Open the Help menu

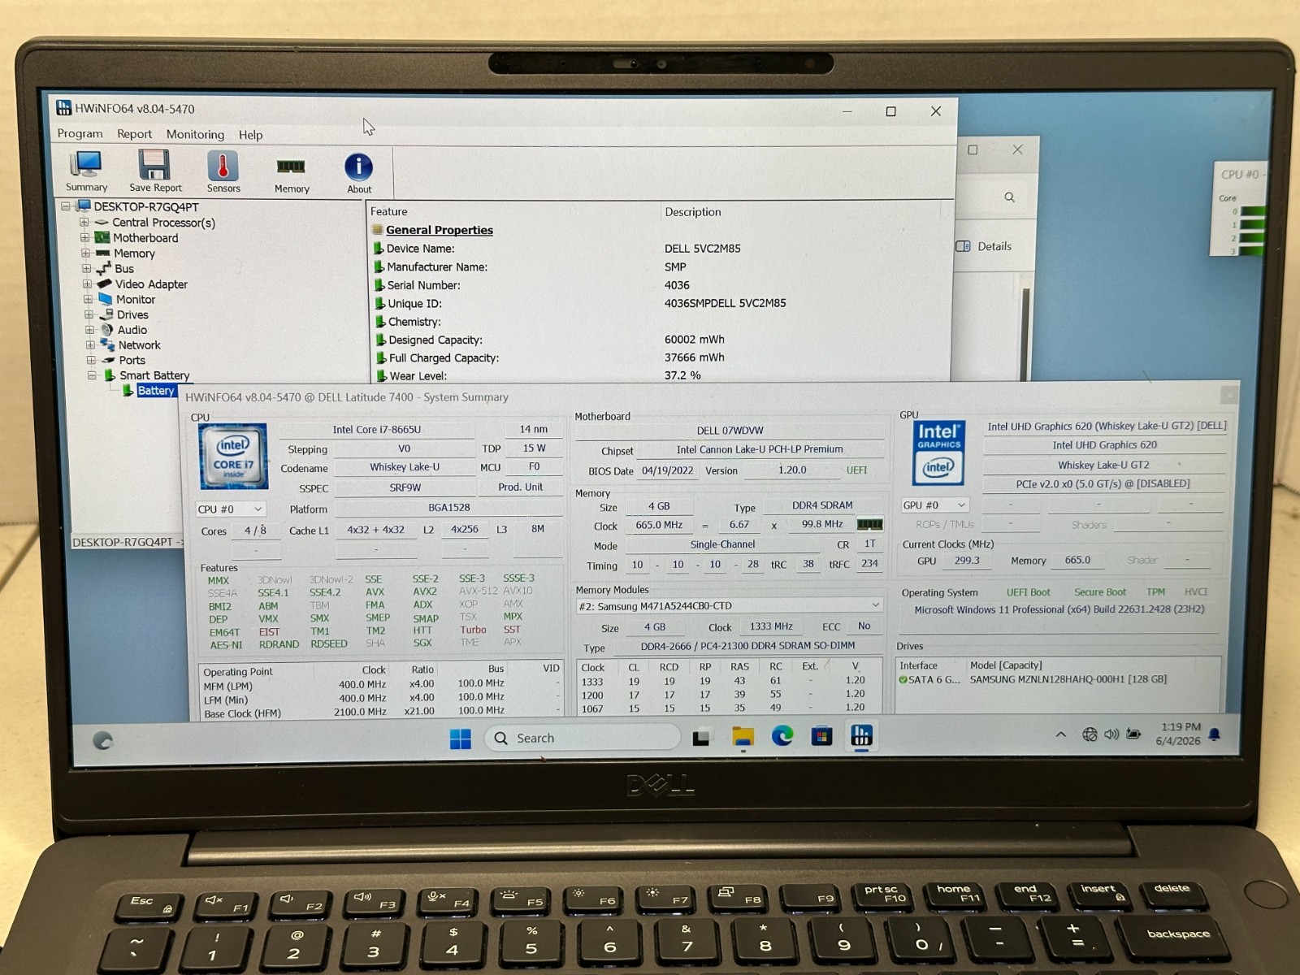coord(250,135)
